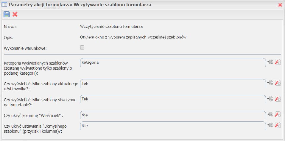Click the "Domyślnego szablonu" setting text field
Screen dimensions: 285x141
[x=173, y=126]
